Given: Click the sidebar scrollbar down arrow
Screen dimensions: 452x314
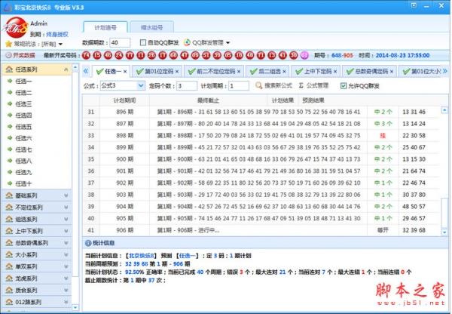Looking at the screenshot, I should pyautogui.click(x=75, y=308).
